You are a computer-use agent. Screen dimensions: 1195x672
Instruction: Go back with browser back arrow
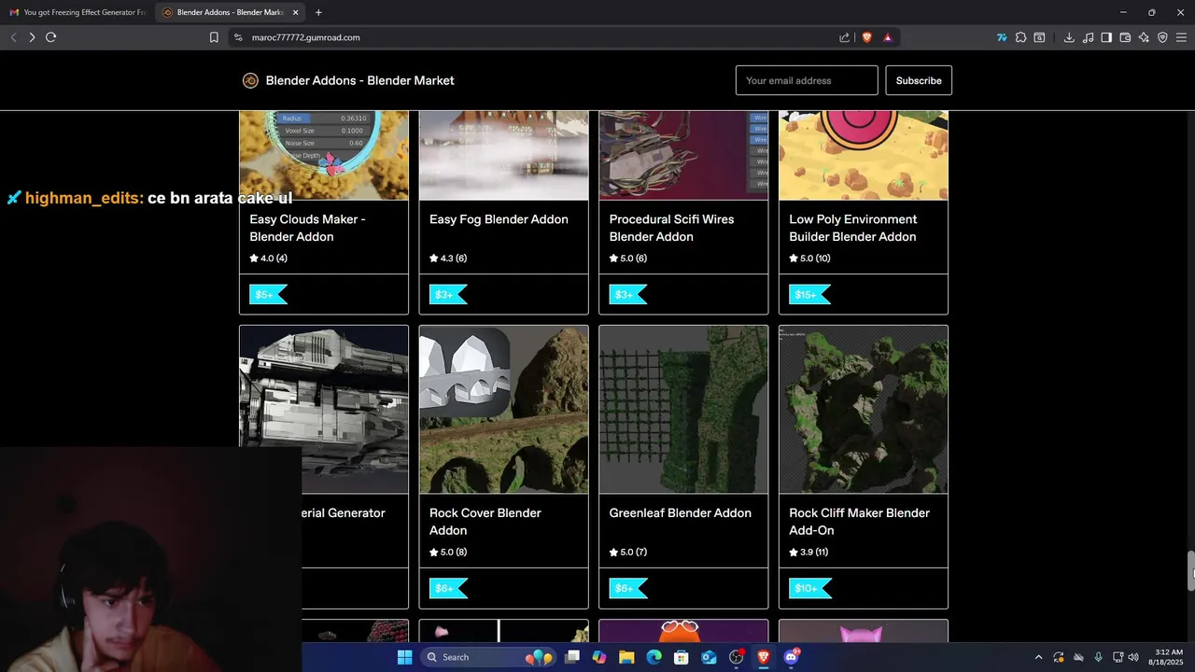13,37
